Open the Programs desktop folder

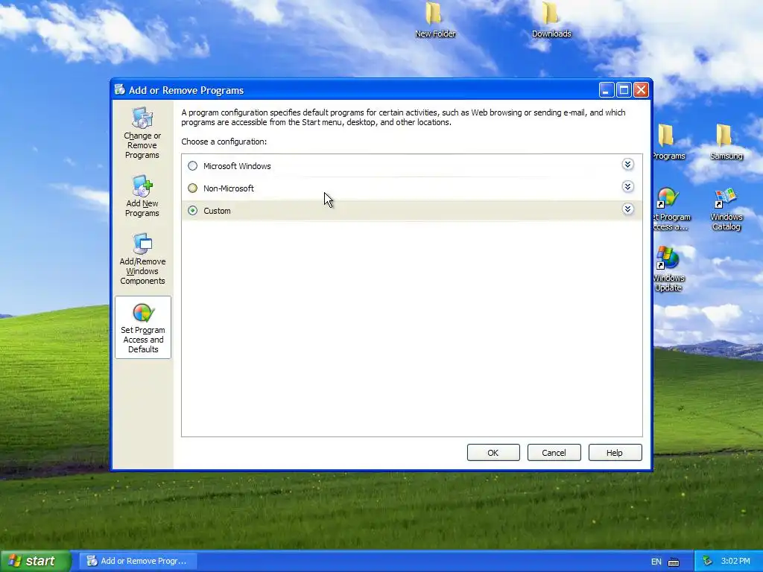click(668, 142)
